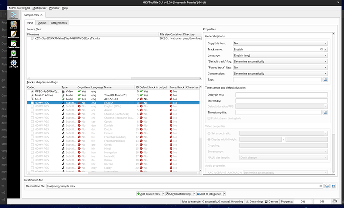This screenshot has height=208, width=344.
Task: Click Add to job queue button
Action: tap(210, 194)
